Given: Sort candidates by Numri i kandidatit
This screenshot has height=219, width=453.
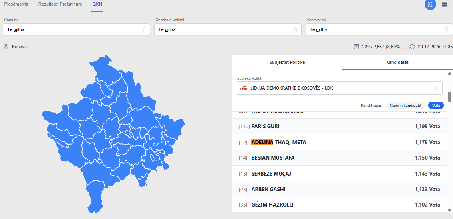Looking at the screenshot, I should 405,106.
